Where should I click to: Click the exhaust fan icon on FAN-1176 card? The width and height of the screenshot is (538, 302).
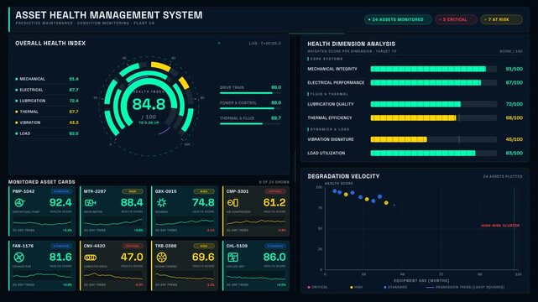click(19, 257)
